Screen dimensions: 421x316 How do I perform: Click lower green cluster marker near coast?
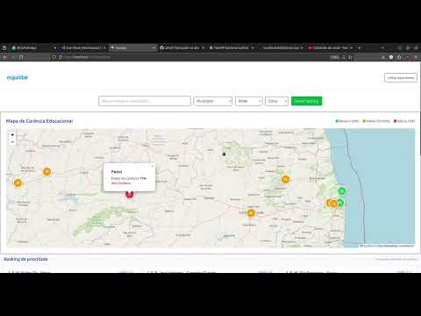[340, 203]
